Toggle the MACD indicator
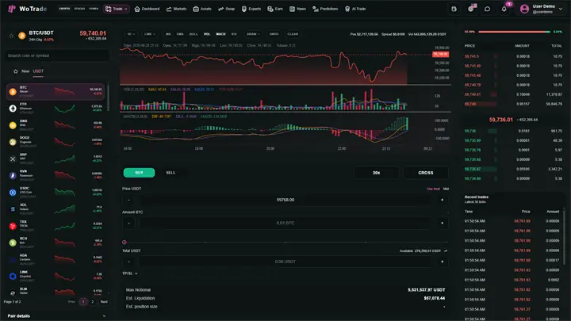This screenshot has height=321, width=571. pos(220,34)
